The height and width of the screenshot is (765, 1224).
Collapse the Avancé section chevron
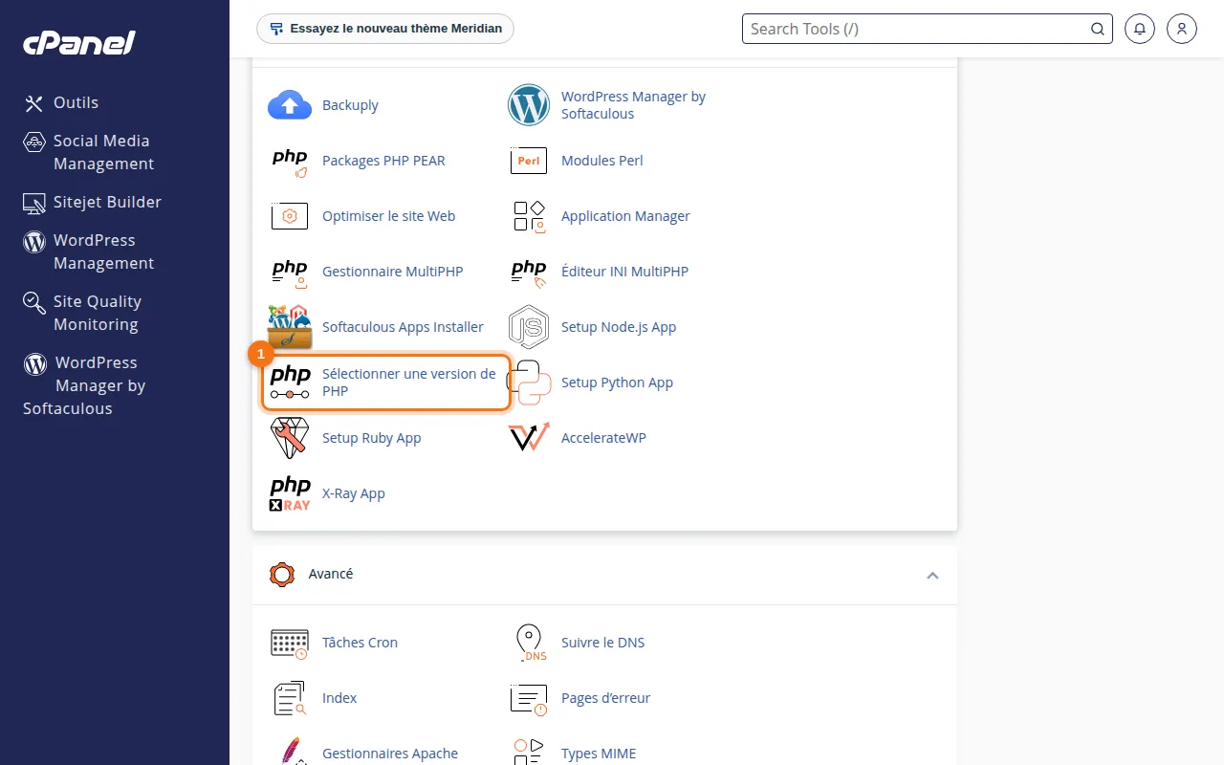click(932, 575)
